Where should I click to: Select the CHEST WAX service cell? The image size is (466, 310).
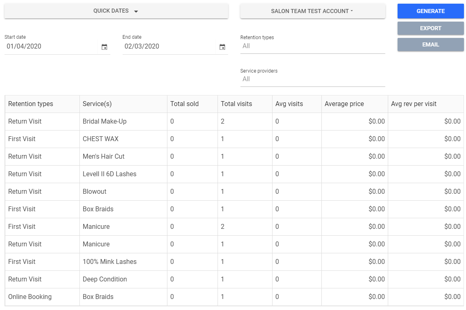pos(101,139)
